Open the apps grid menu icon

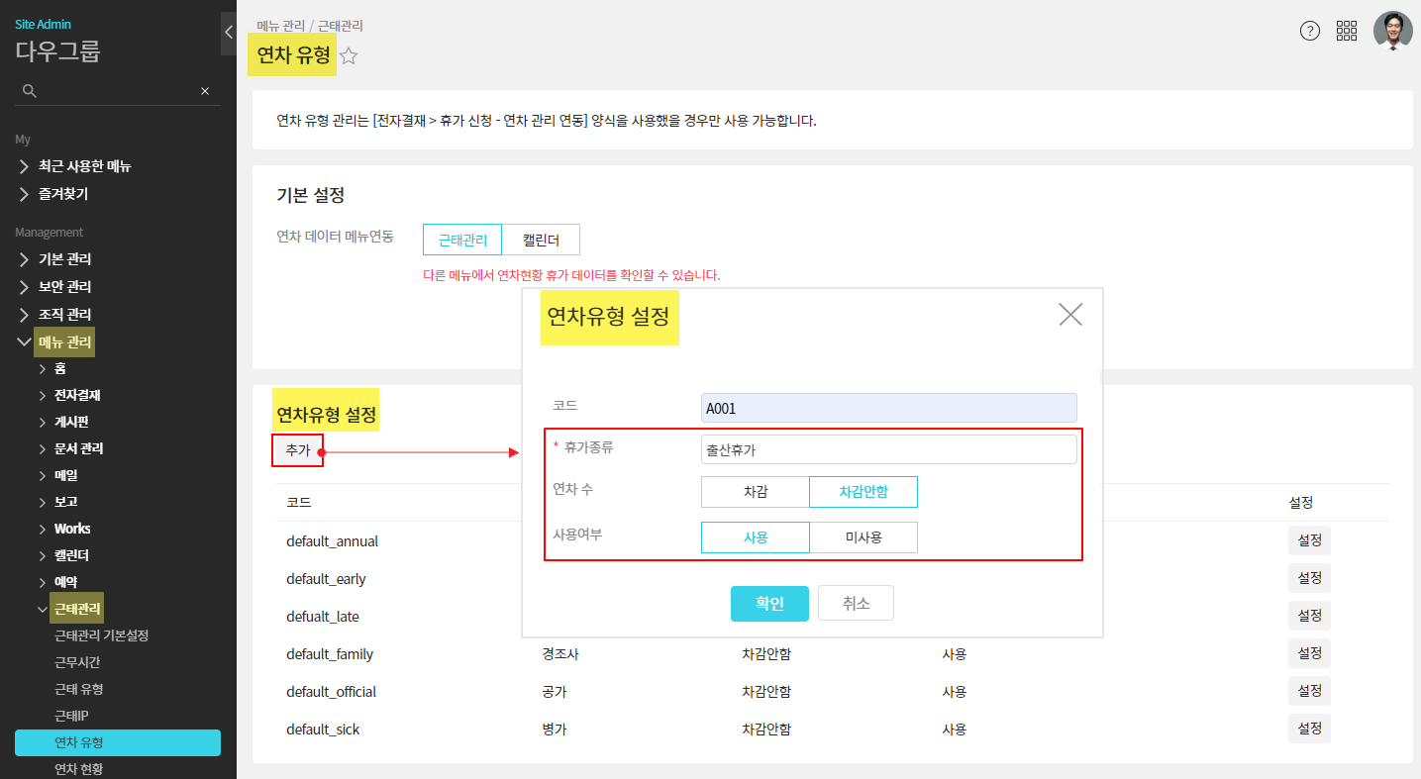pos(1346,31)
